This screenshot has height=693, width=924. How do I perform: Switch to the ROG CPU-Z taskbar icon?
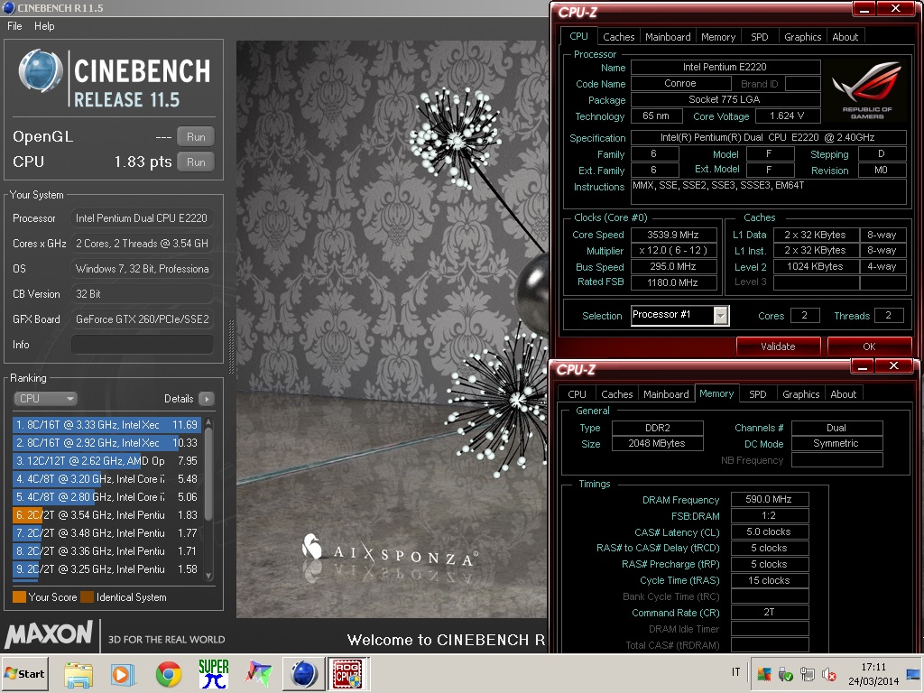coord(347,674)
